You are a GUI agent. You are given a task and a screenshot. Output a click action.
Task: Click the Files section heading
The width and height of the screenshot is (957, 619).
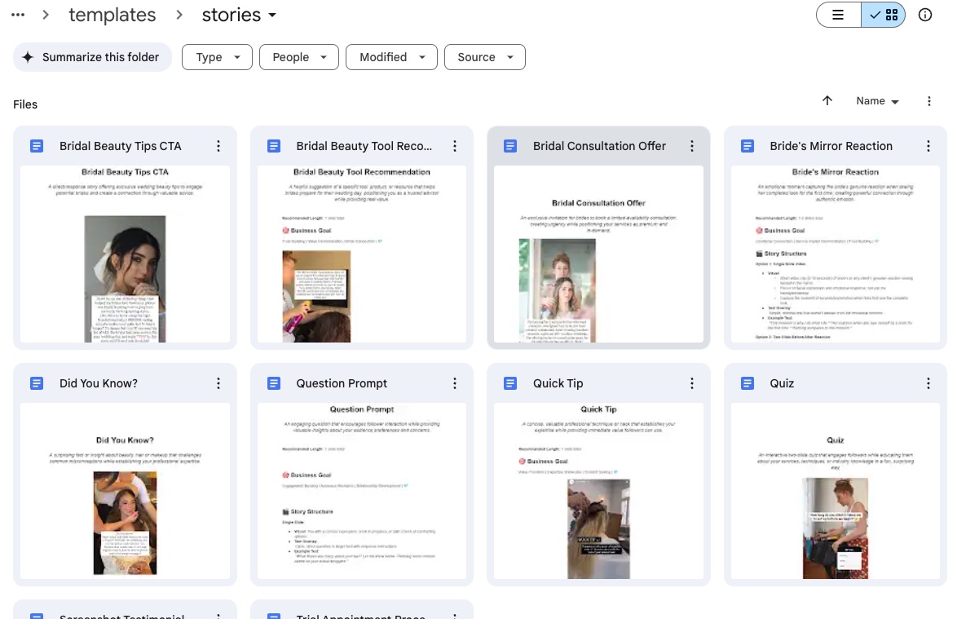coord(25,104)
